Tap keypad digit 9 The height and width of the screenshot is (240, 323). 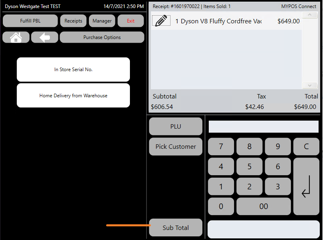[278, 146]
